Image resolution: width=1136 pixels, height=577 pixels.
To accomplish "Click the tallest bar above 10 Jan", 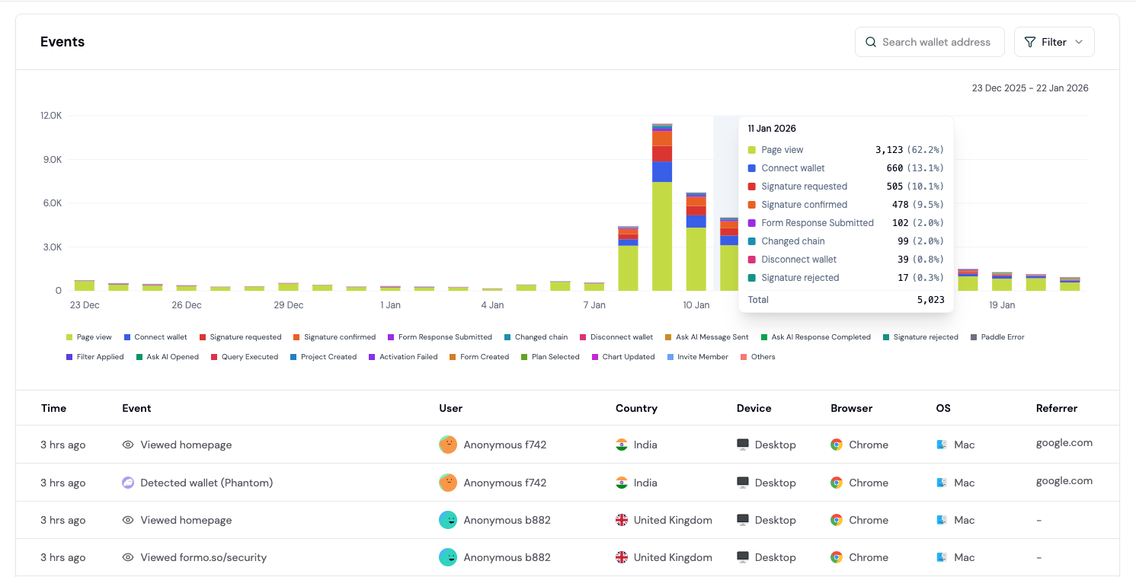I will [x=661, y=206].
